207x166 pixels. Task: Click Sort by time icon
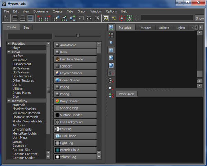[111, 88]
